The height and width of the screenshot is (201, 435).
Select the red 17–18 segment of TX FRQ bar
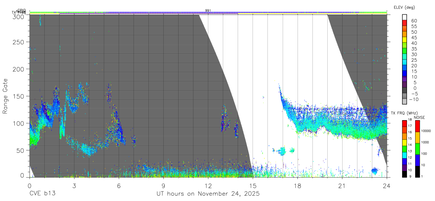coord(405,123)
